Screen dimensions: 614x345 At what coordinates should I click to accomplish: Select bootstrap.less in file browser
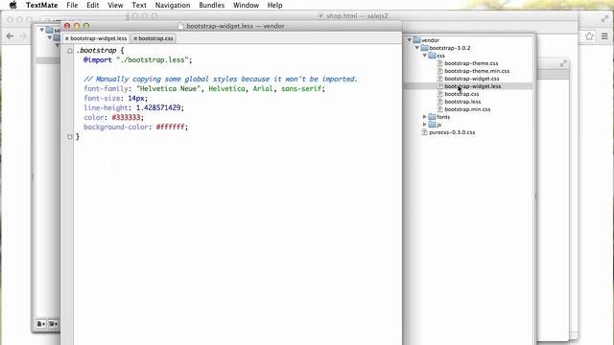462,102
